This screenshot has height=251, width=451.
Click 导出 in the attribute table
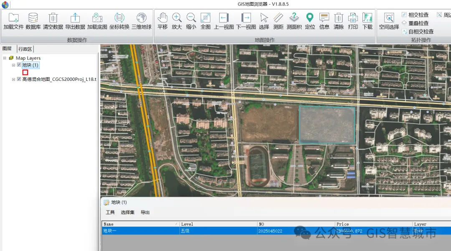tap(145, 213)
